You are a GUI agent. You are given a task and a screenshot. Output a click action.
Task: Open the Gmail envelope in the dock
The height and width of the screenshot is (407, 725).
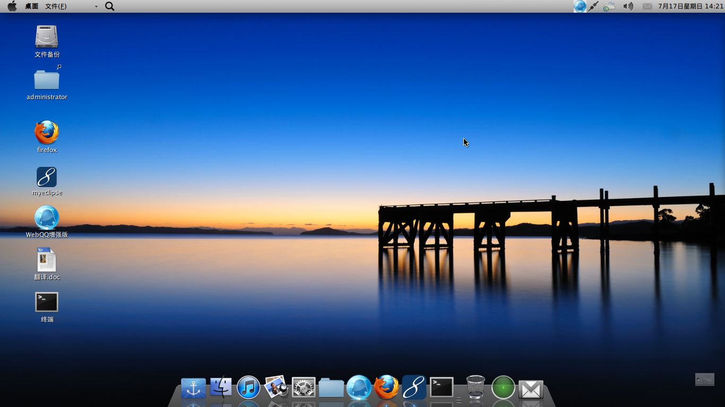(531, 390)
